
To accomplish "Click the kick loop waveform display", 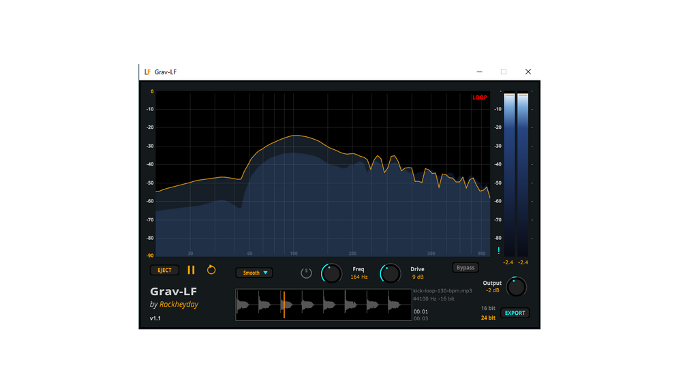I will [x=323, y=305].
